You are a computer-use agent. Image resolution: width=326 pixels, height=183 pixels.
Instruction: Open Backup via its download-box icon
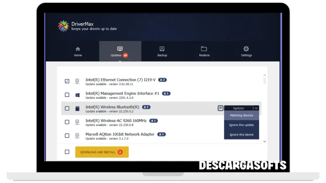coord(162,48)
